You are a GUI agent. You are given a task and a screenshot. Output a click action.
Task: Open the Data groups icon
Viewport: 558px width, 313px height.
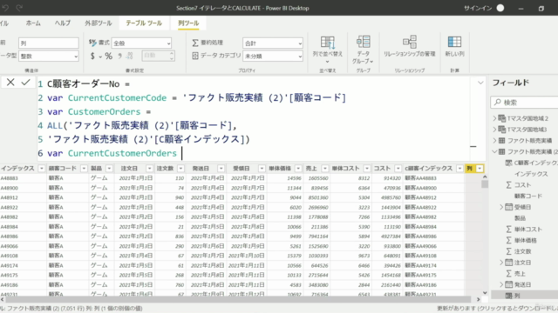click(x=363, y=42)
